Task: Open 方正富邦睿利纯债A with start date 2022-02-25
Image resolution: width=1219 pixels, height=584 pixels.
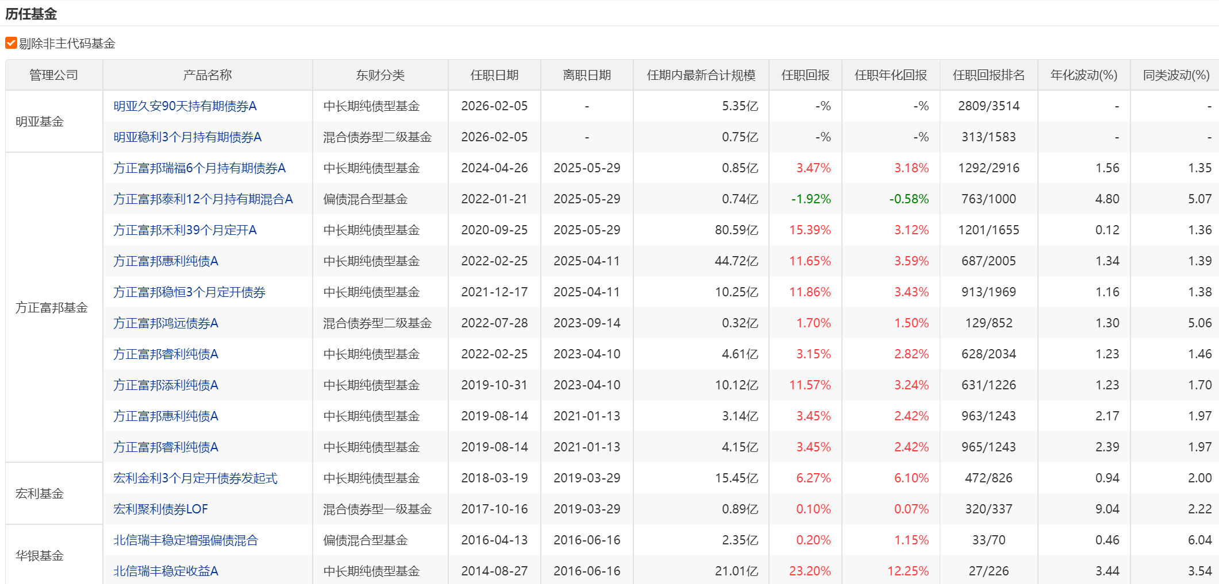Action: 166,354
